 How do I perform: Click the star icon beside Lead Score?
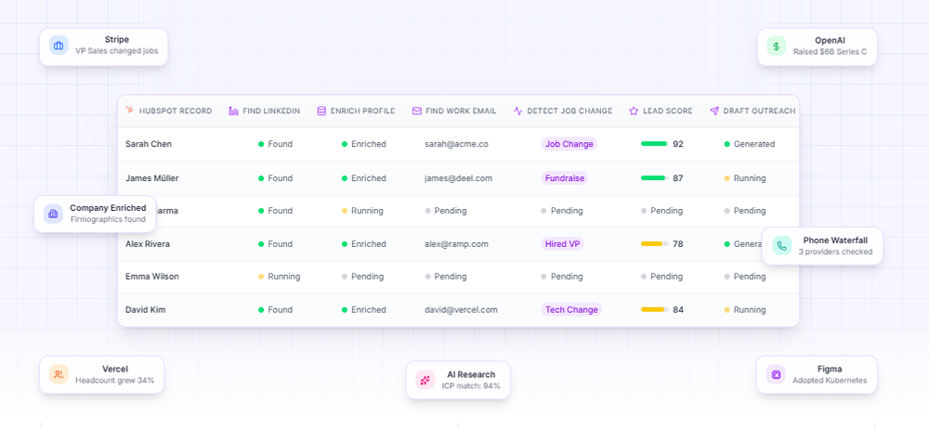[634, 110]
